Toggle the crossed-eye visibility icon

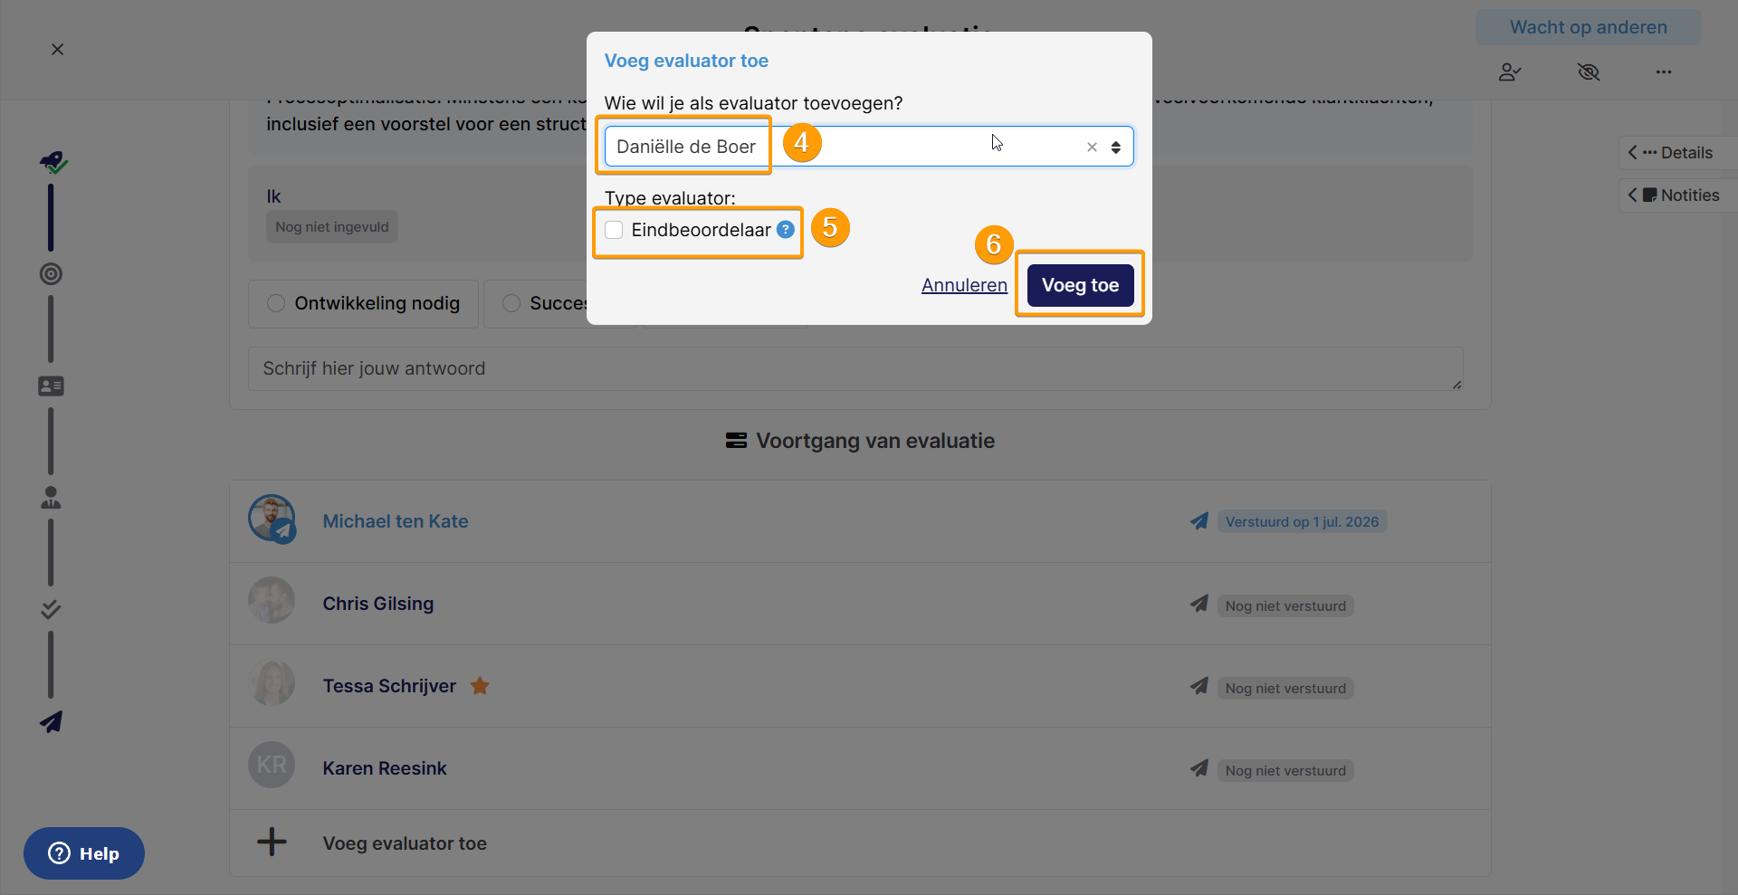coord(1589,71)
